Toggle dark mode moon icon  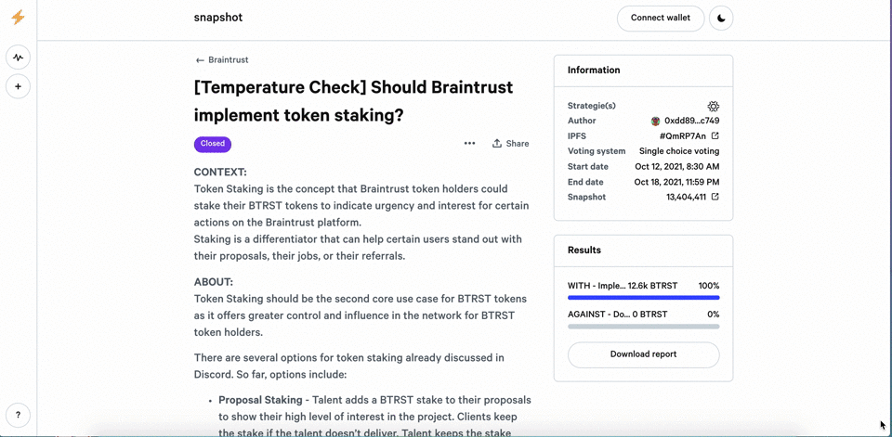click(x=721, y=19)
